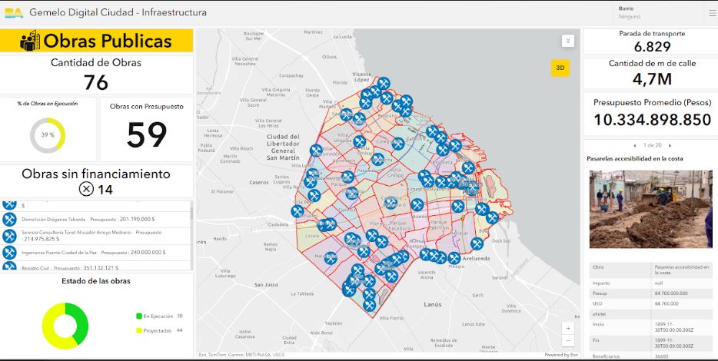Click the Obras Publicas workers icon
The height and width of the screenshot is (361, 718).
[x=29, y=41]
